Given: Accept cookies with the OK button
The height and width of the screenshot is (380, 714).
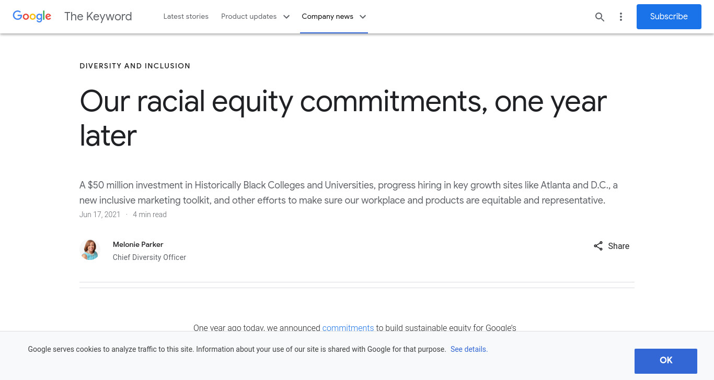Looking at the screenshot, I should (666, 361).
